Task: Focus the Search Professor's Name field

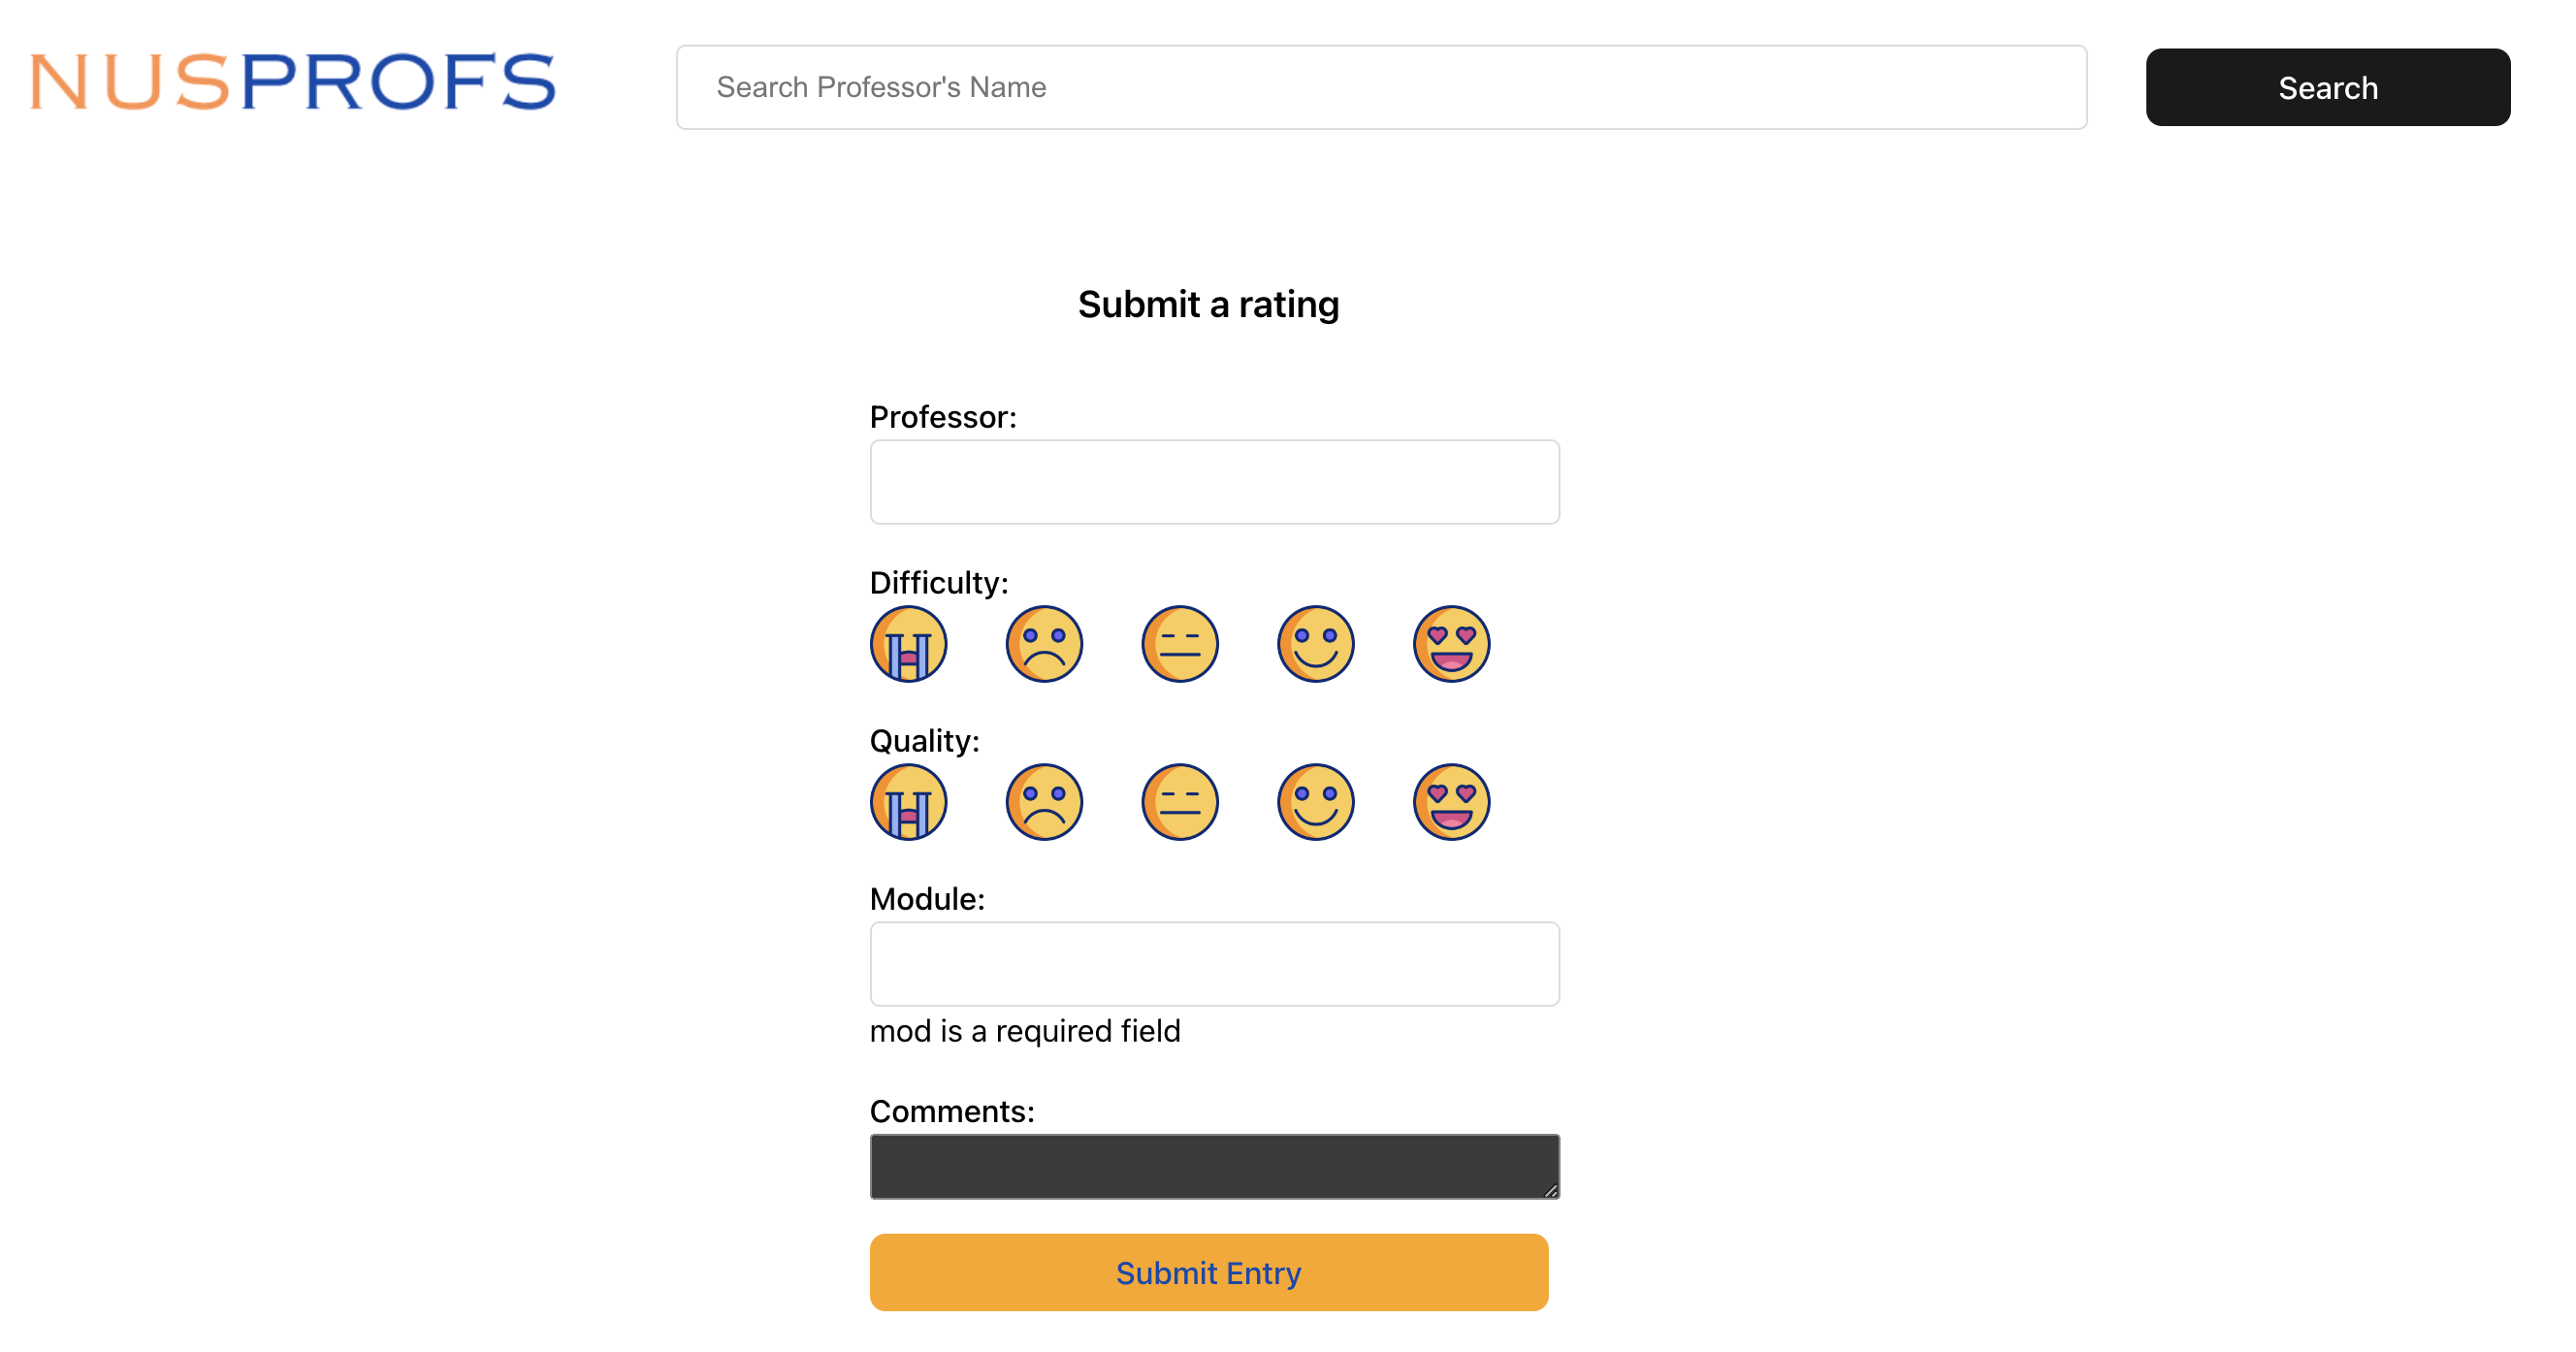Action: (x=1381, y=87)
